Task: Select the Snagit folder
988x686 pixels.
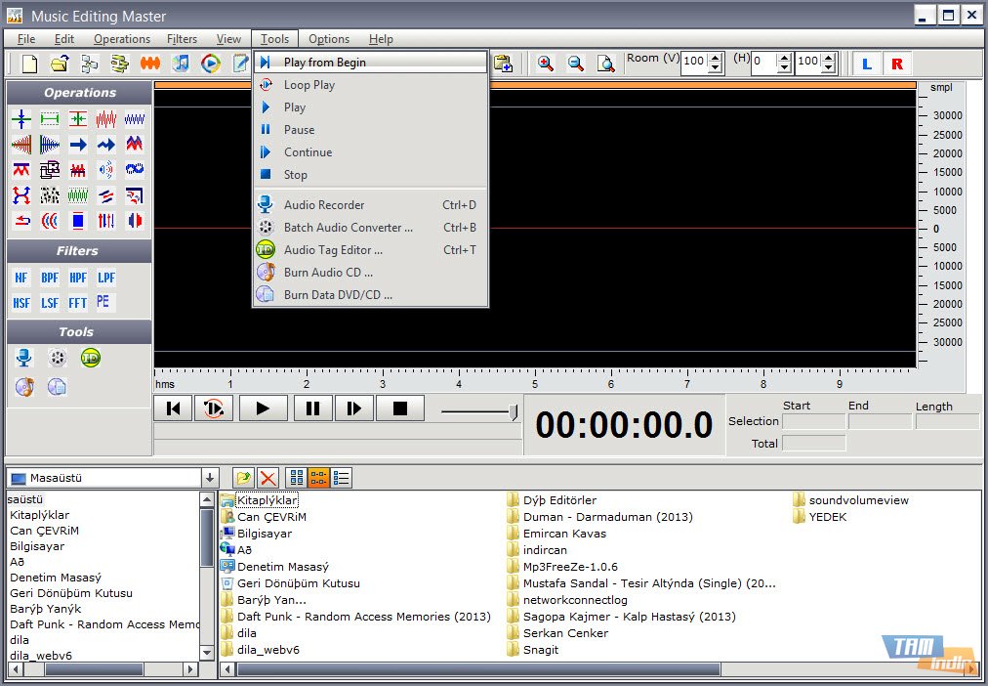Action: pos(533,650)
